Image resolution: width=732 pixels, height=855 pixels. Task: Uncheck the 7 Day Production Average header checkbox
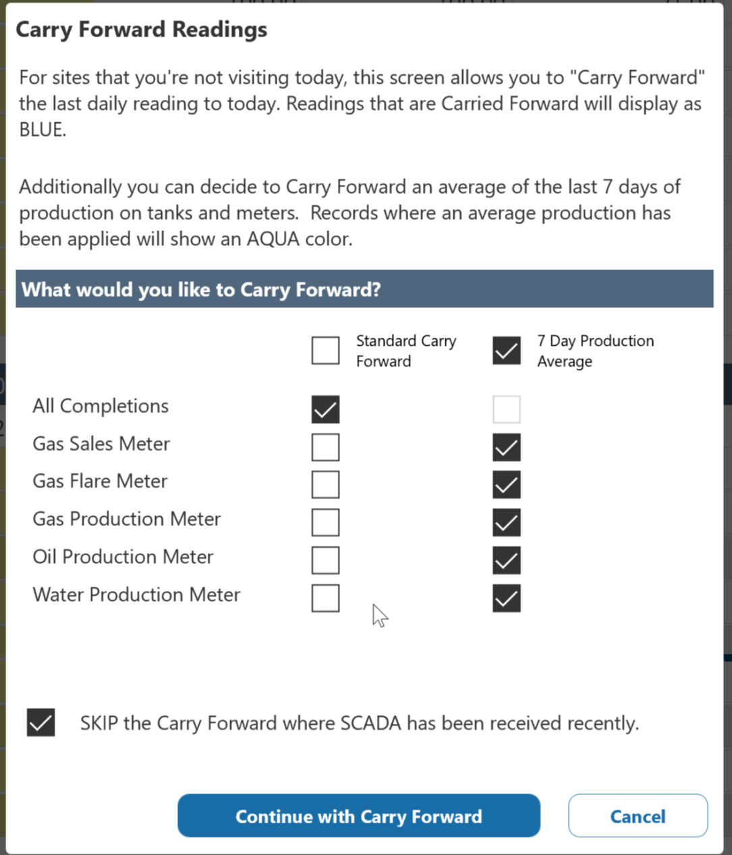tap(506, 351)
